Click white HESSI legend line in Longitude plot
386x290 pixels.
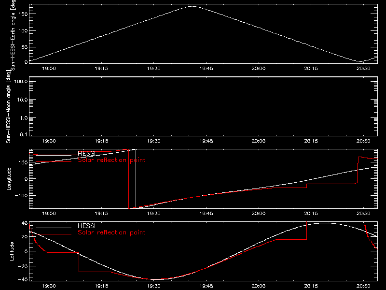pos(54,155)
